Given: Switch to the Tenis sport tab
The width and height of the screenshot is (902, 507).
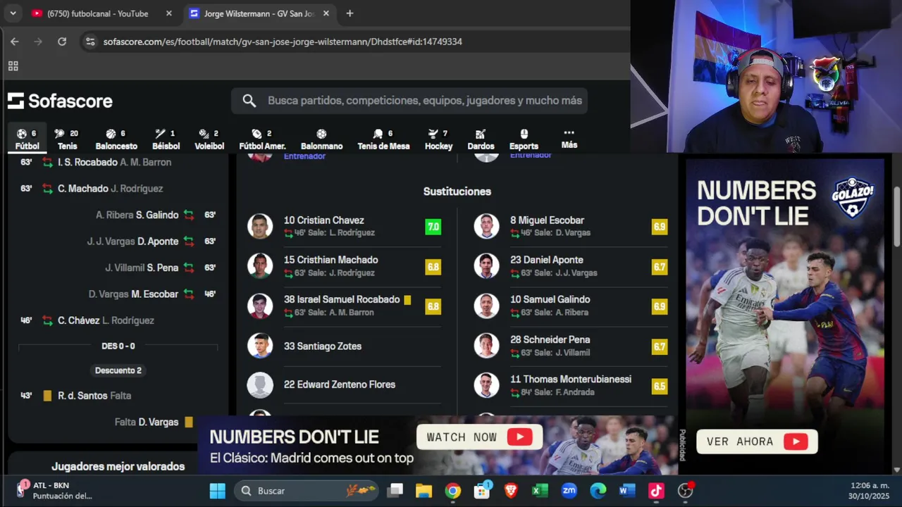Looking at the screenshot, I should pos(67,139).
